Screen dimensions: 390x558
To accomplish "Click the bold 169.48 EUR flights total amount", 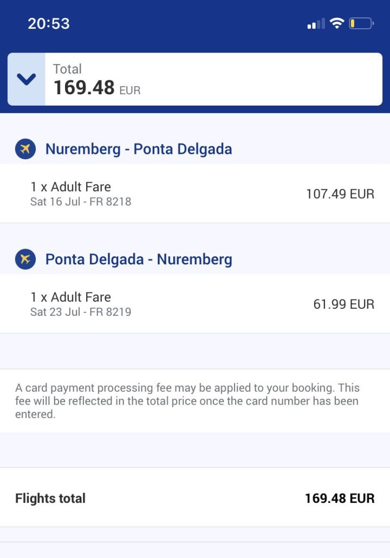I will pos(340,498).
